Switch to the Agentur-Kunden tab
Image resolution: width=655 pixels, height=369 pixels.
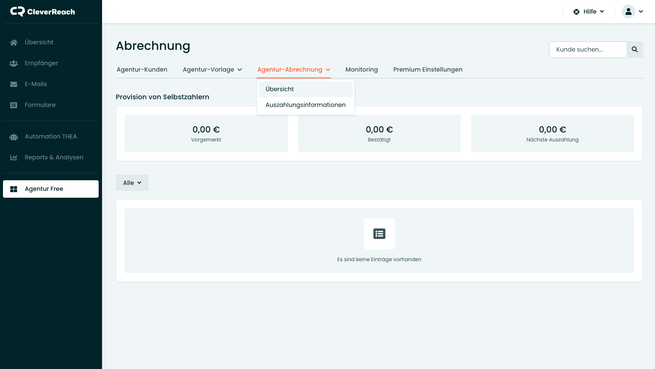[142, 69]
